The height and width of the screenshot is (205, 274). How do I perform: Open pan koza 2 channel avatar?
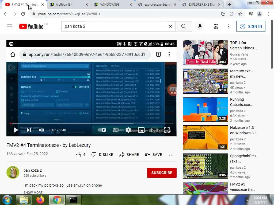pos(13,172)
